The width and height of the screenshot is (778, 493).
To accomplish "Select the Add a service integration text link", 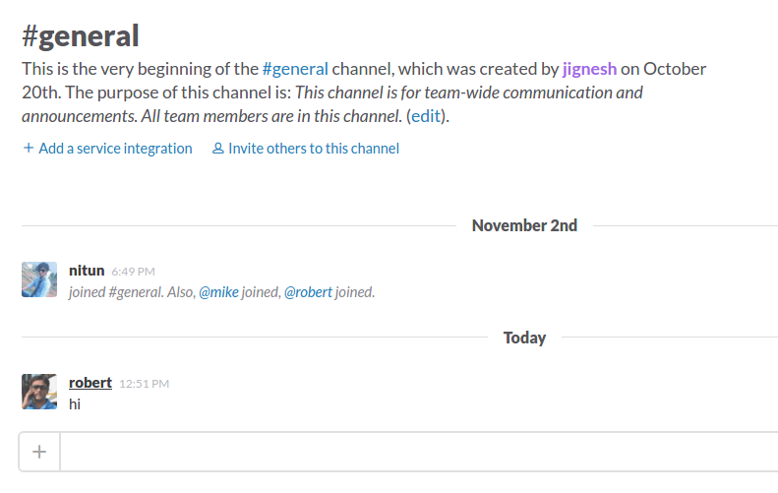I will tap(115, 149).
